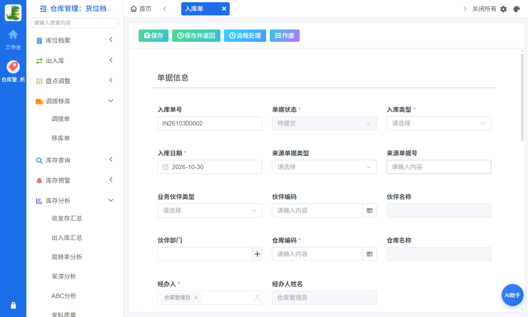Screen dimensions: 528x317
Task: Open the ABC分析 menu item
Action: tap(64, 296)
